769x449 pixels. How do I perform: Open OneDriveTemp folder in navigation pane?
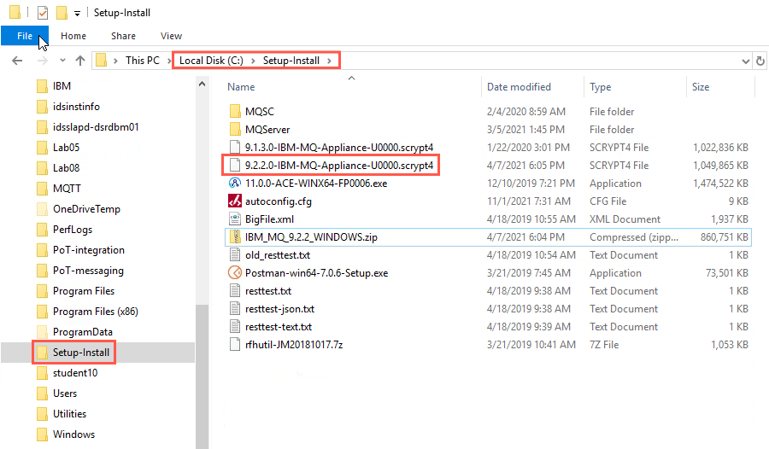tap(79, 209)
